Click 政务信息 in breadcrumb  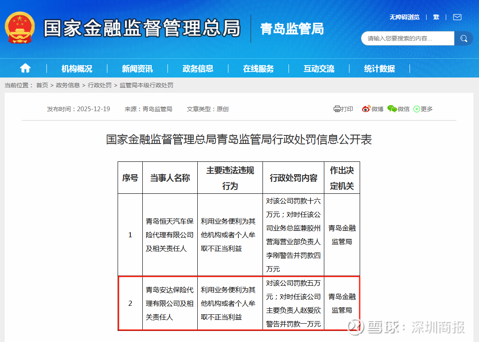point(68,85)
